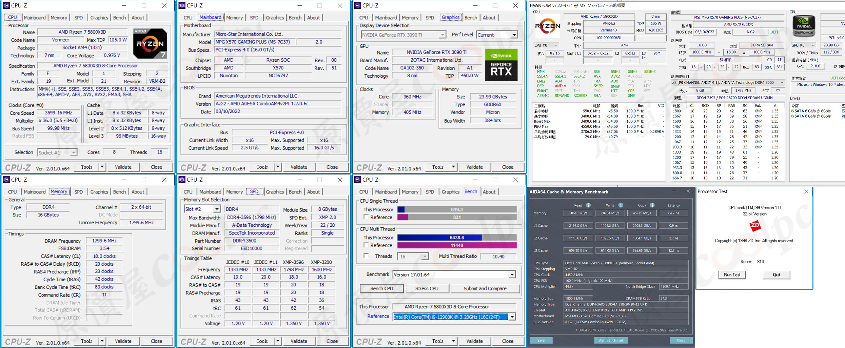Close the Processor Test window

coord(806,191)
